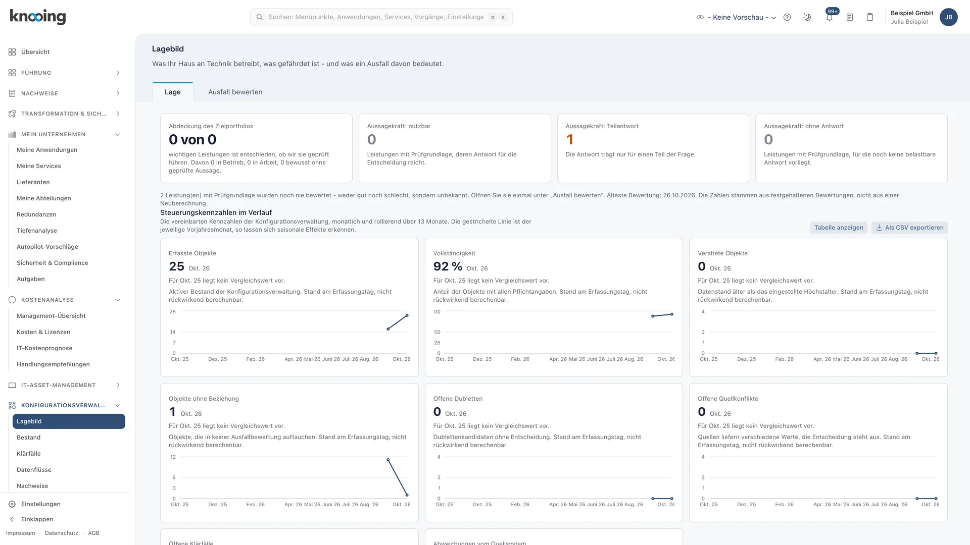The image size is (970, 545).
Task: Click the global search input field
Action: coord(381,17)
